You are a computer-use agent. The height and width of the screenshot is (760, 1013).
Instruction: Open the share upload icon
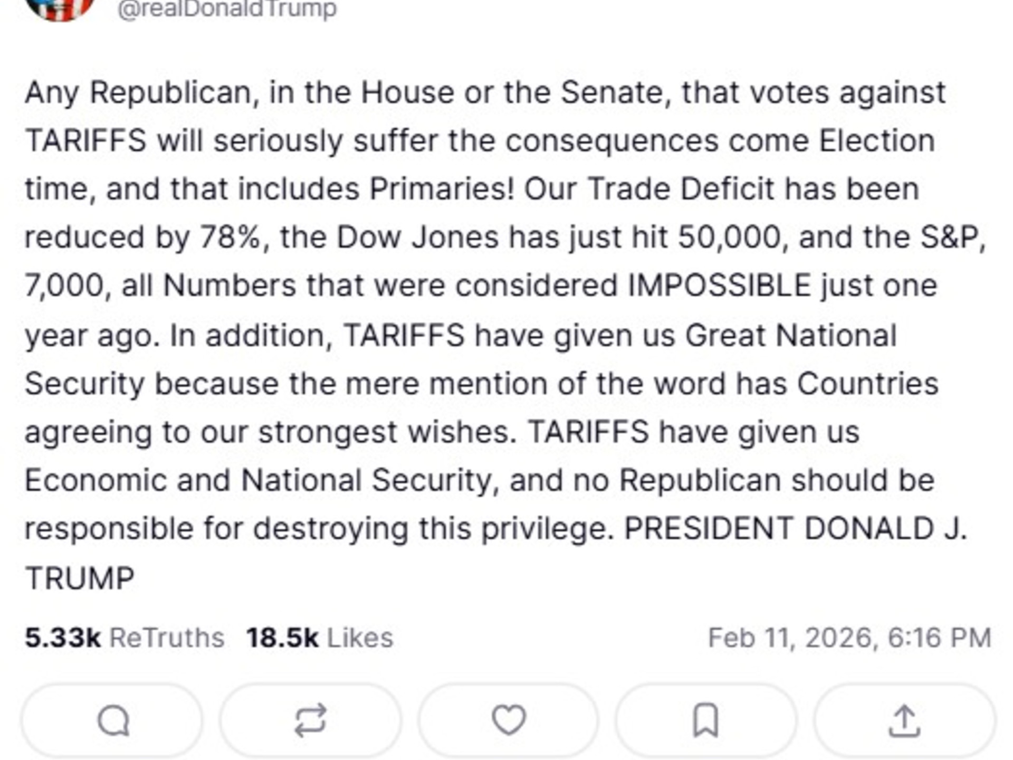coord(904,720)
